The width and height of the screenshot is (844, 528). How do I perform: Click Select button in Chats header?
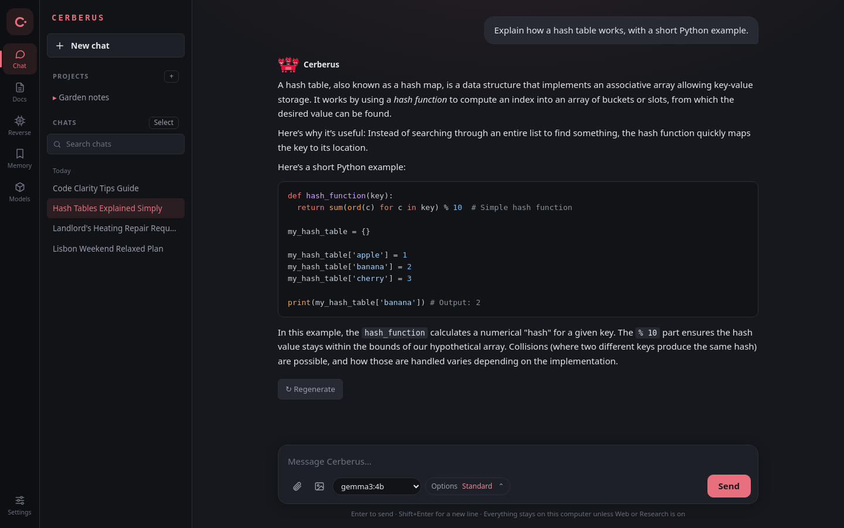[x=164, y=123]
